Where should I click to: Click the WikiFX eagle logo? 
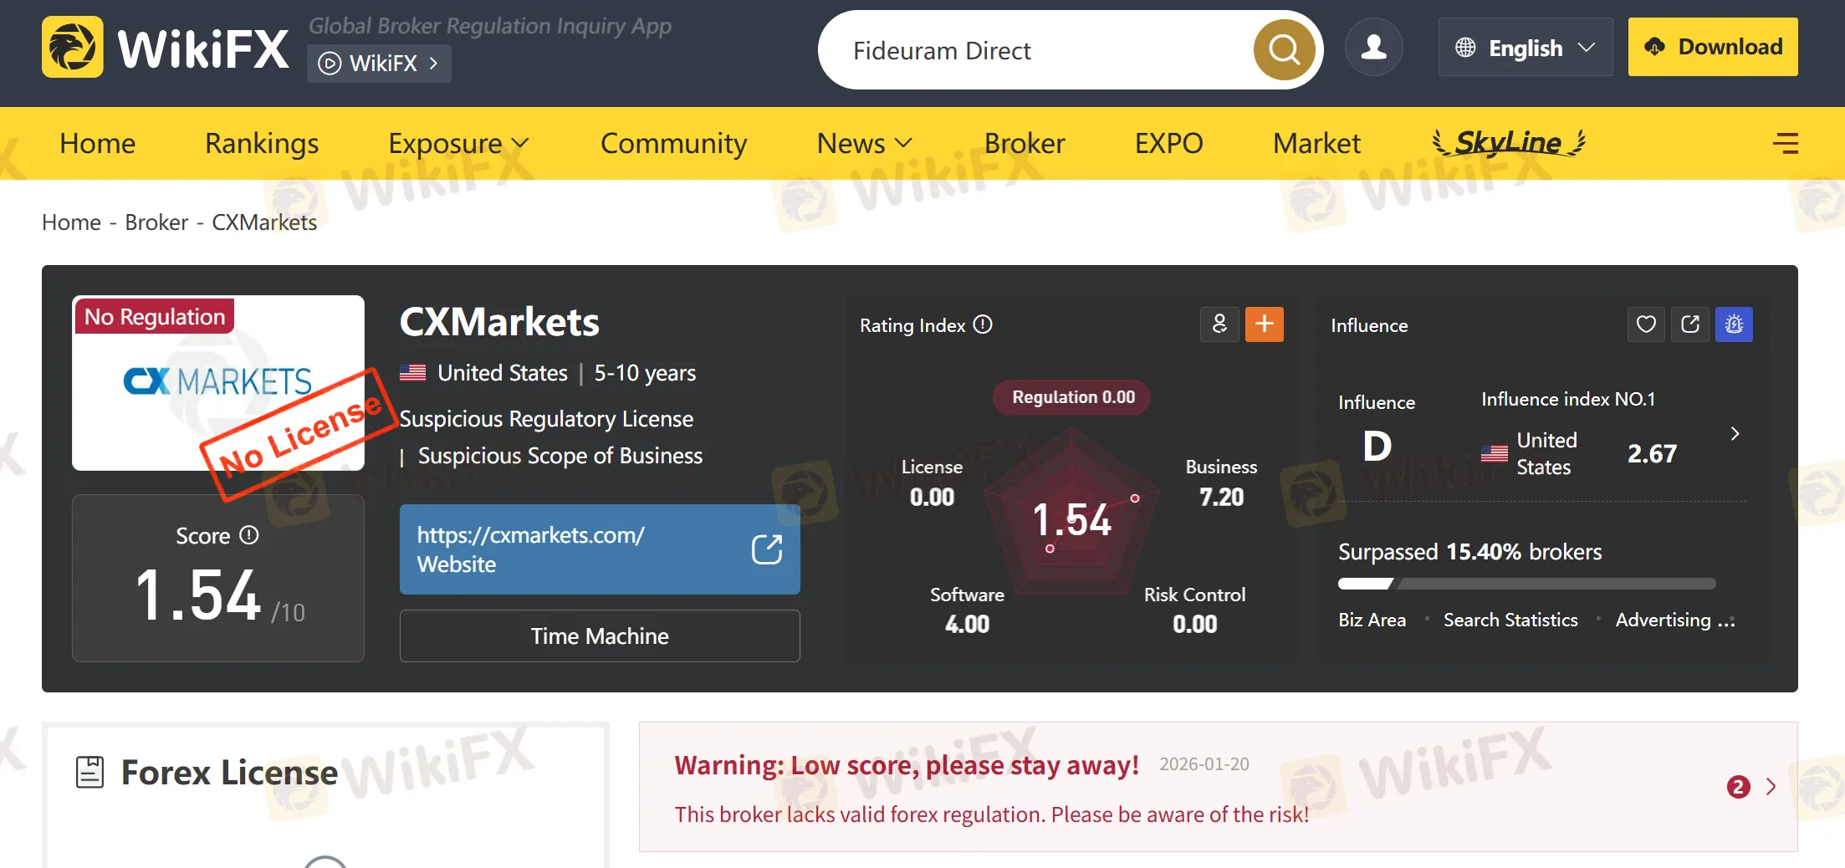[73, 48]
